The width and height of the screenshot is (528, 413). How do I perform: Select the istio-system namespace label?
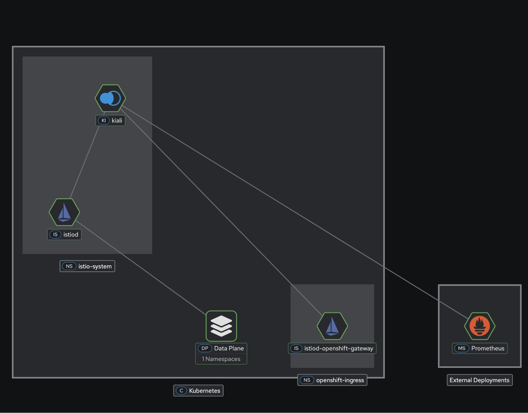(95, 267)
